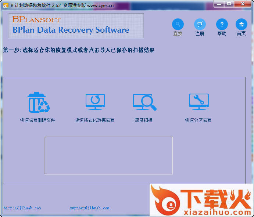Select the recycle bin deleted-file recovery icon
Image resolution: width=254 pixels, height=217 pixels.
[x=38, y=102]
